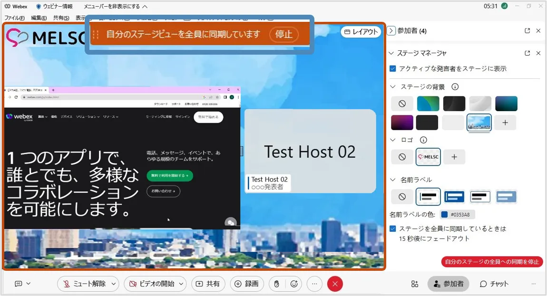Open the more options ellipsis button
This screenshot has height=296, width=547.
coord(314,284)
